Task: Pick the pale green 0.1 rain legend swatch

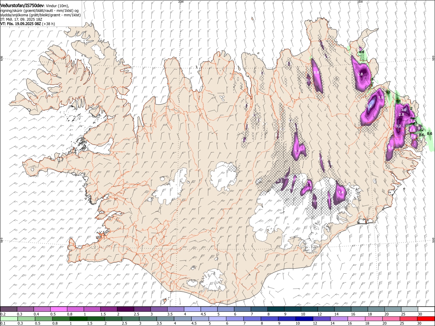Action: 9,319
